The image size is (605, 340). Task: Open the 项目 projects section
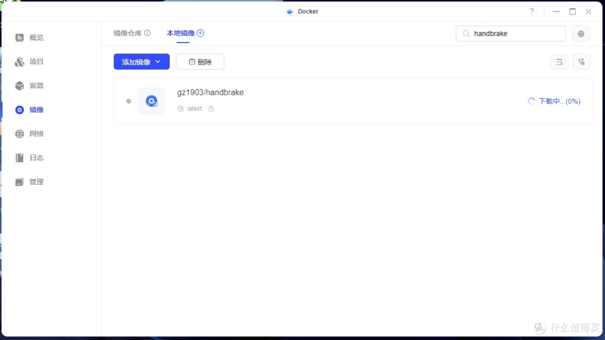[x=29, y=62]
